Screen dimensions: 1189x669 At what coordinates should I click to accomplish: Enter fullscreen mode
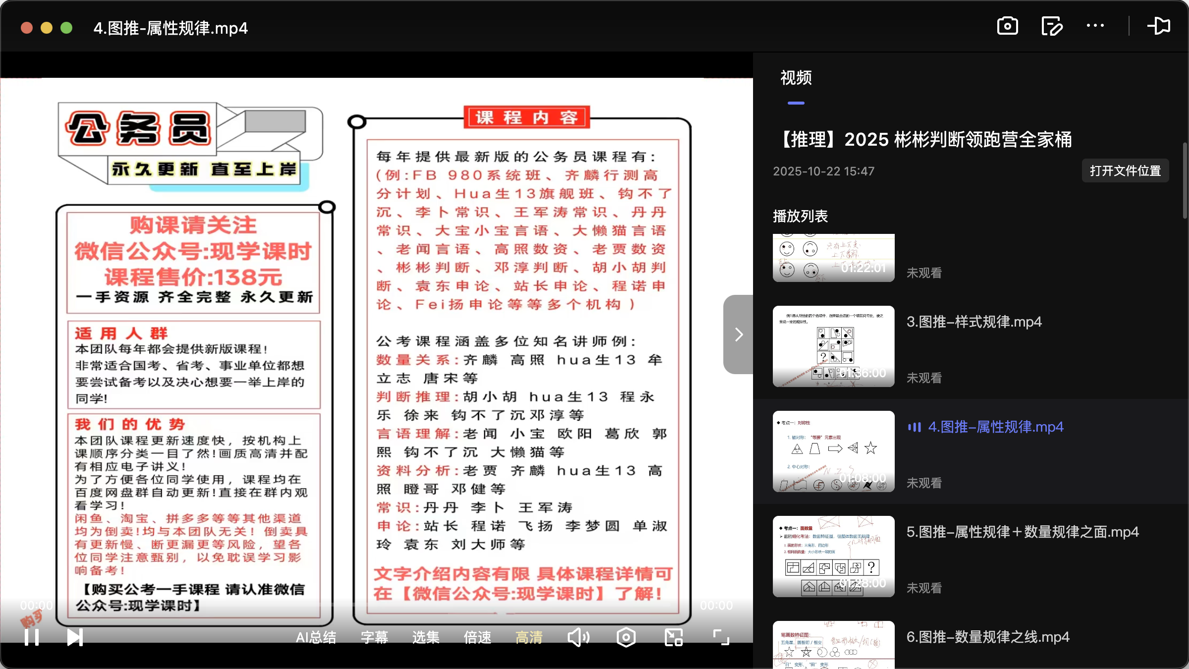point(720,637)
